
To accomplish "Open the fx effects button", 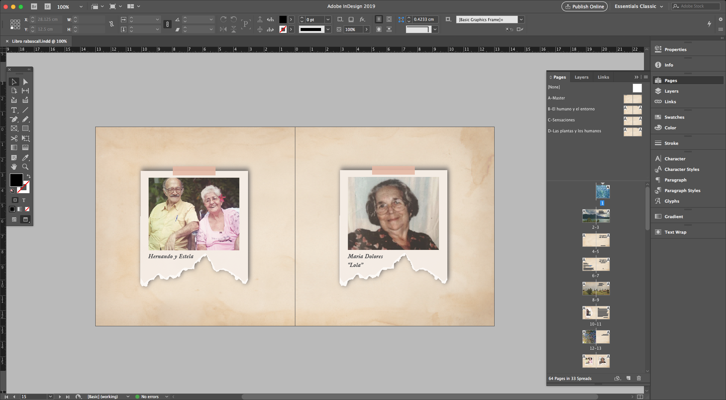I will click(x=362, y=19).
